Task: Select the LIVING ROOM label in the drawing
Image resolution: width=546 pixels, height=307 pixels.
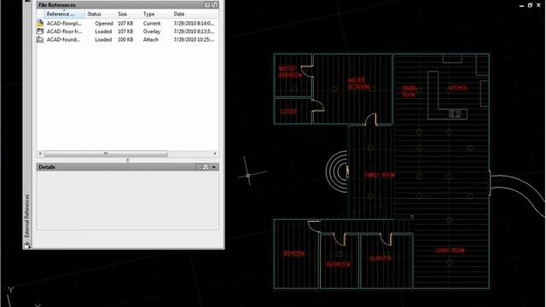Action: (450, 250)
